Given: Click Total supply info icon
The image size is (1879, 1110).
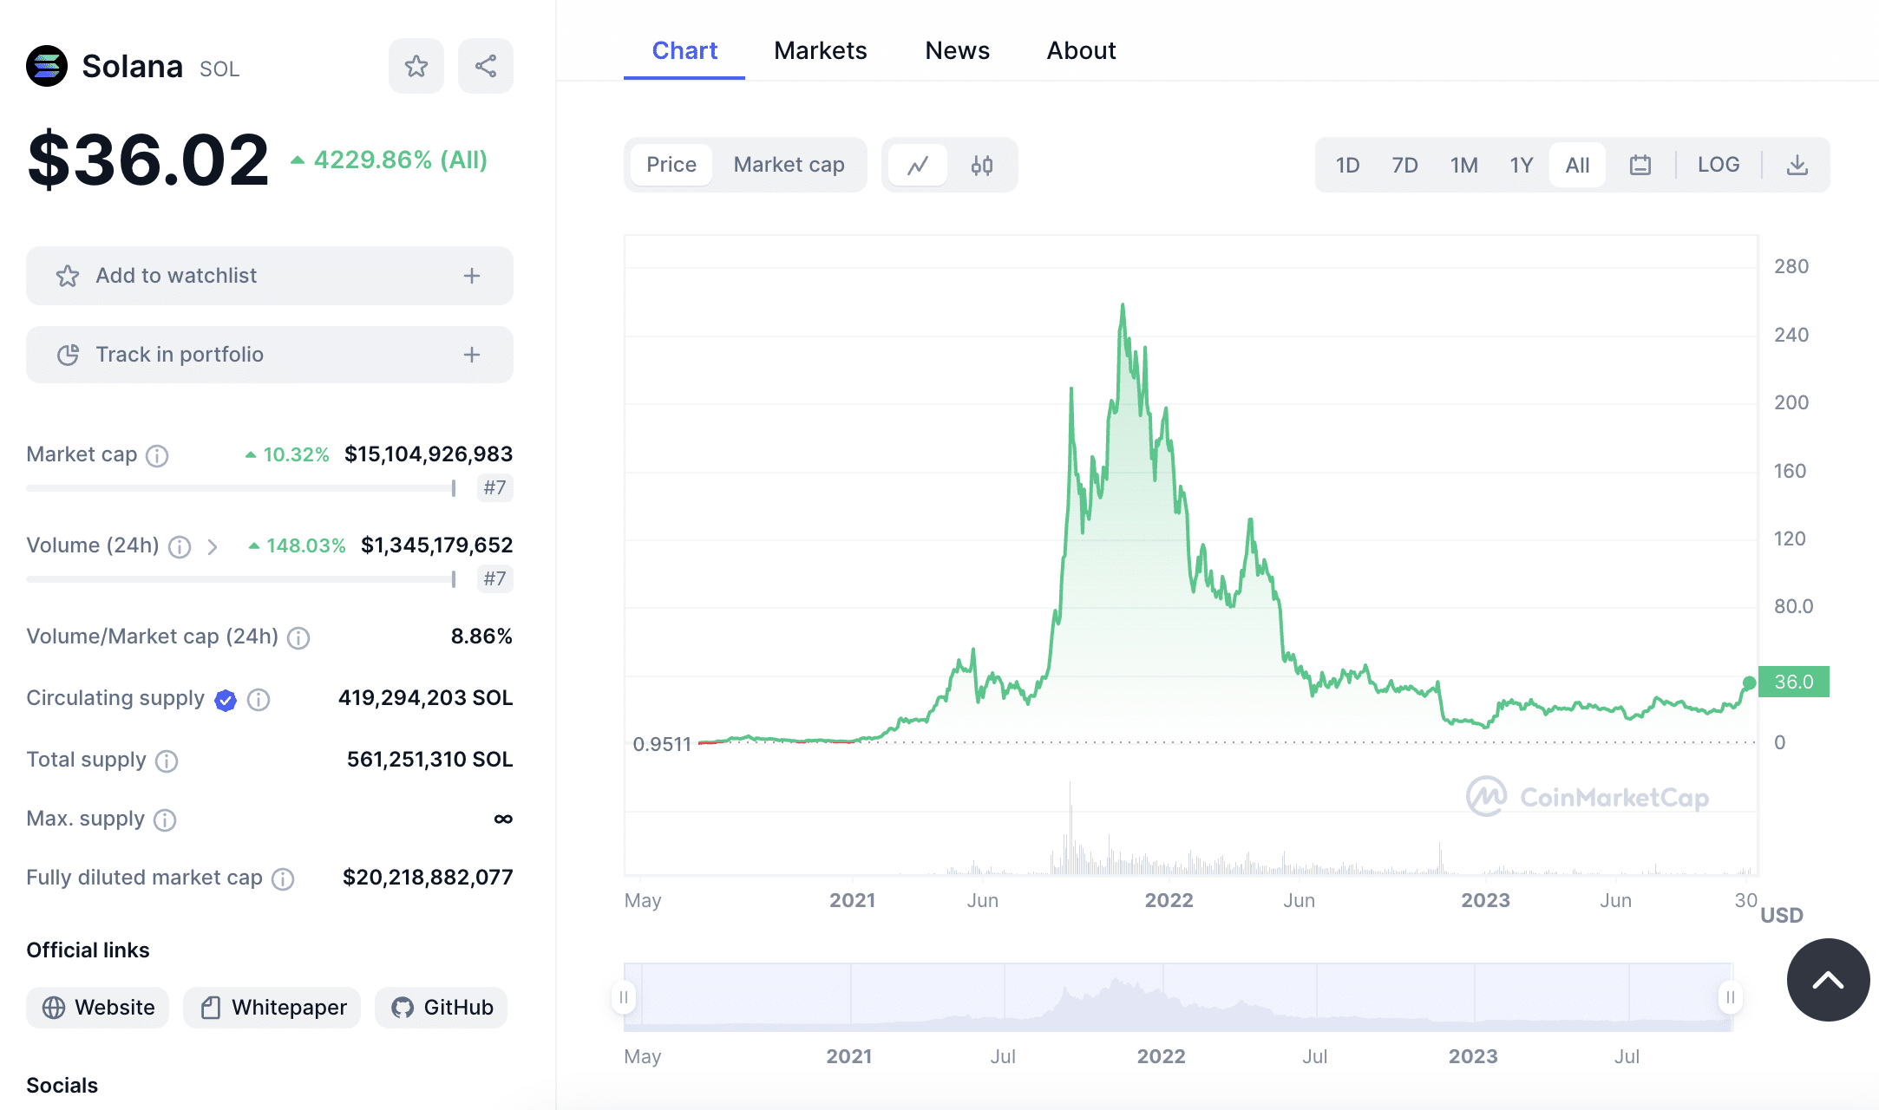Looking at the screenshot, I should pyautogui.click(x=167, y=761).
